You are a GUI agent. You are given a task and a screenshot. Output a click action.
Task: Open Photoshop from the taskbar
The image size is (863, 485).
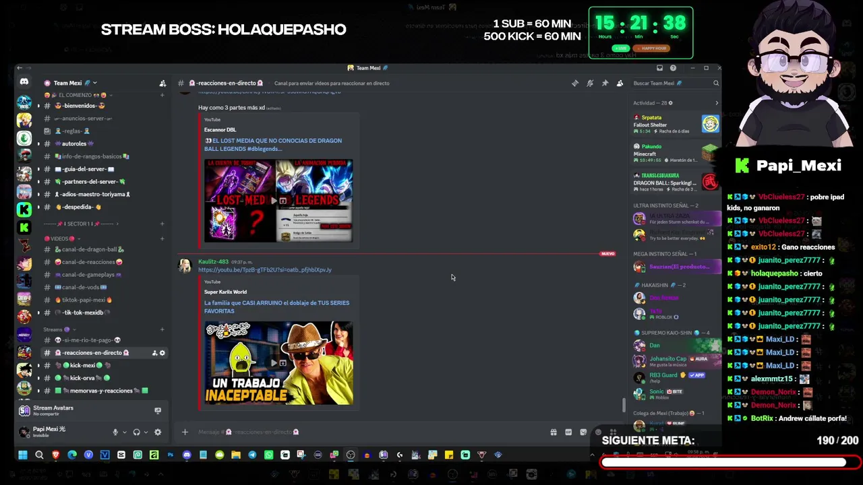pos(171,455)
